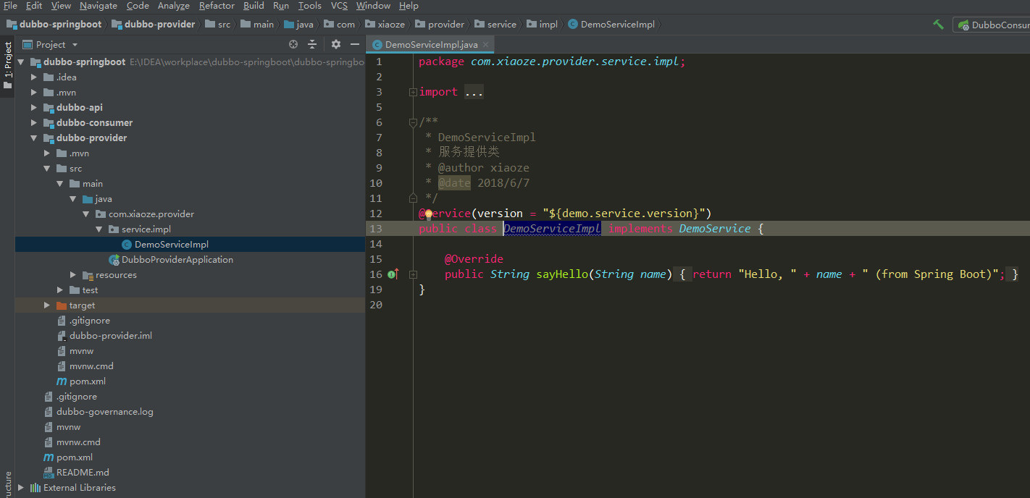
Task: Click the green Build Project hammer icon
Action: pyautogui.click(x=938, y=25)
